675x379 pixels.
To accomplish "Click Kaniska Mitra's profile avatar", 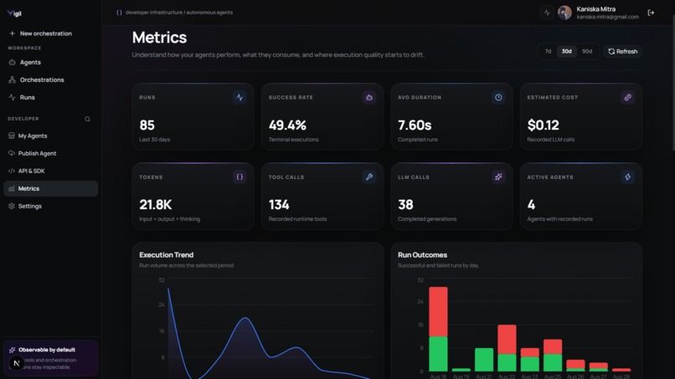I will [x=564, y=13].
